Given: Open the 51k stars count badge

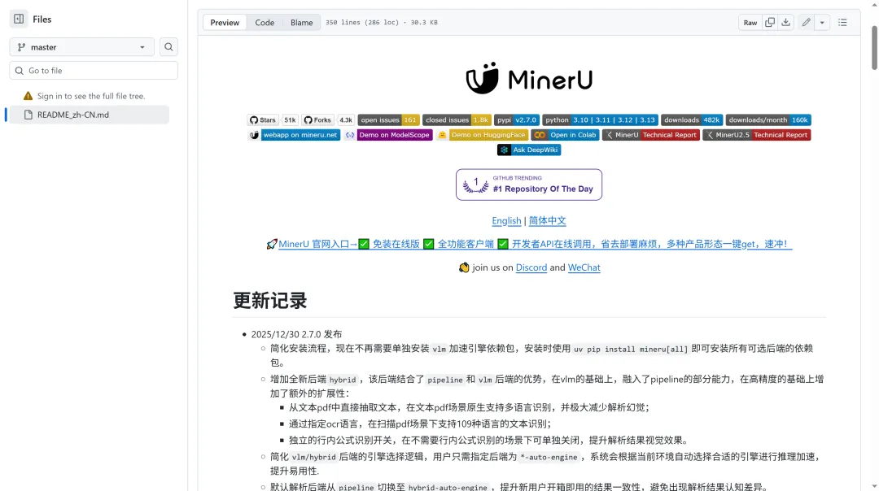Looking at the screenshot, I should 290,119.
